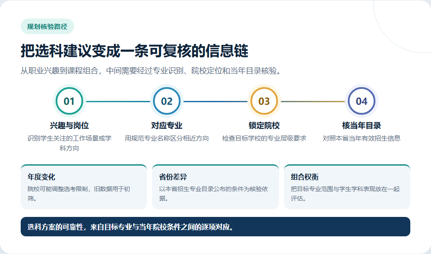This screenshot has width=431, height=254.
Task: Click the 锁定院校 step title
Action: [x=264, y=125]
